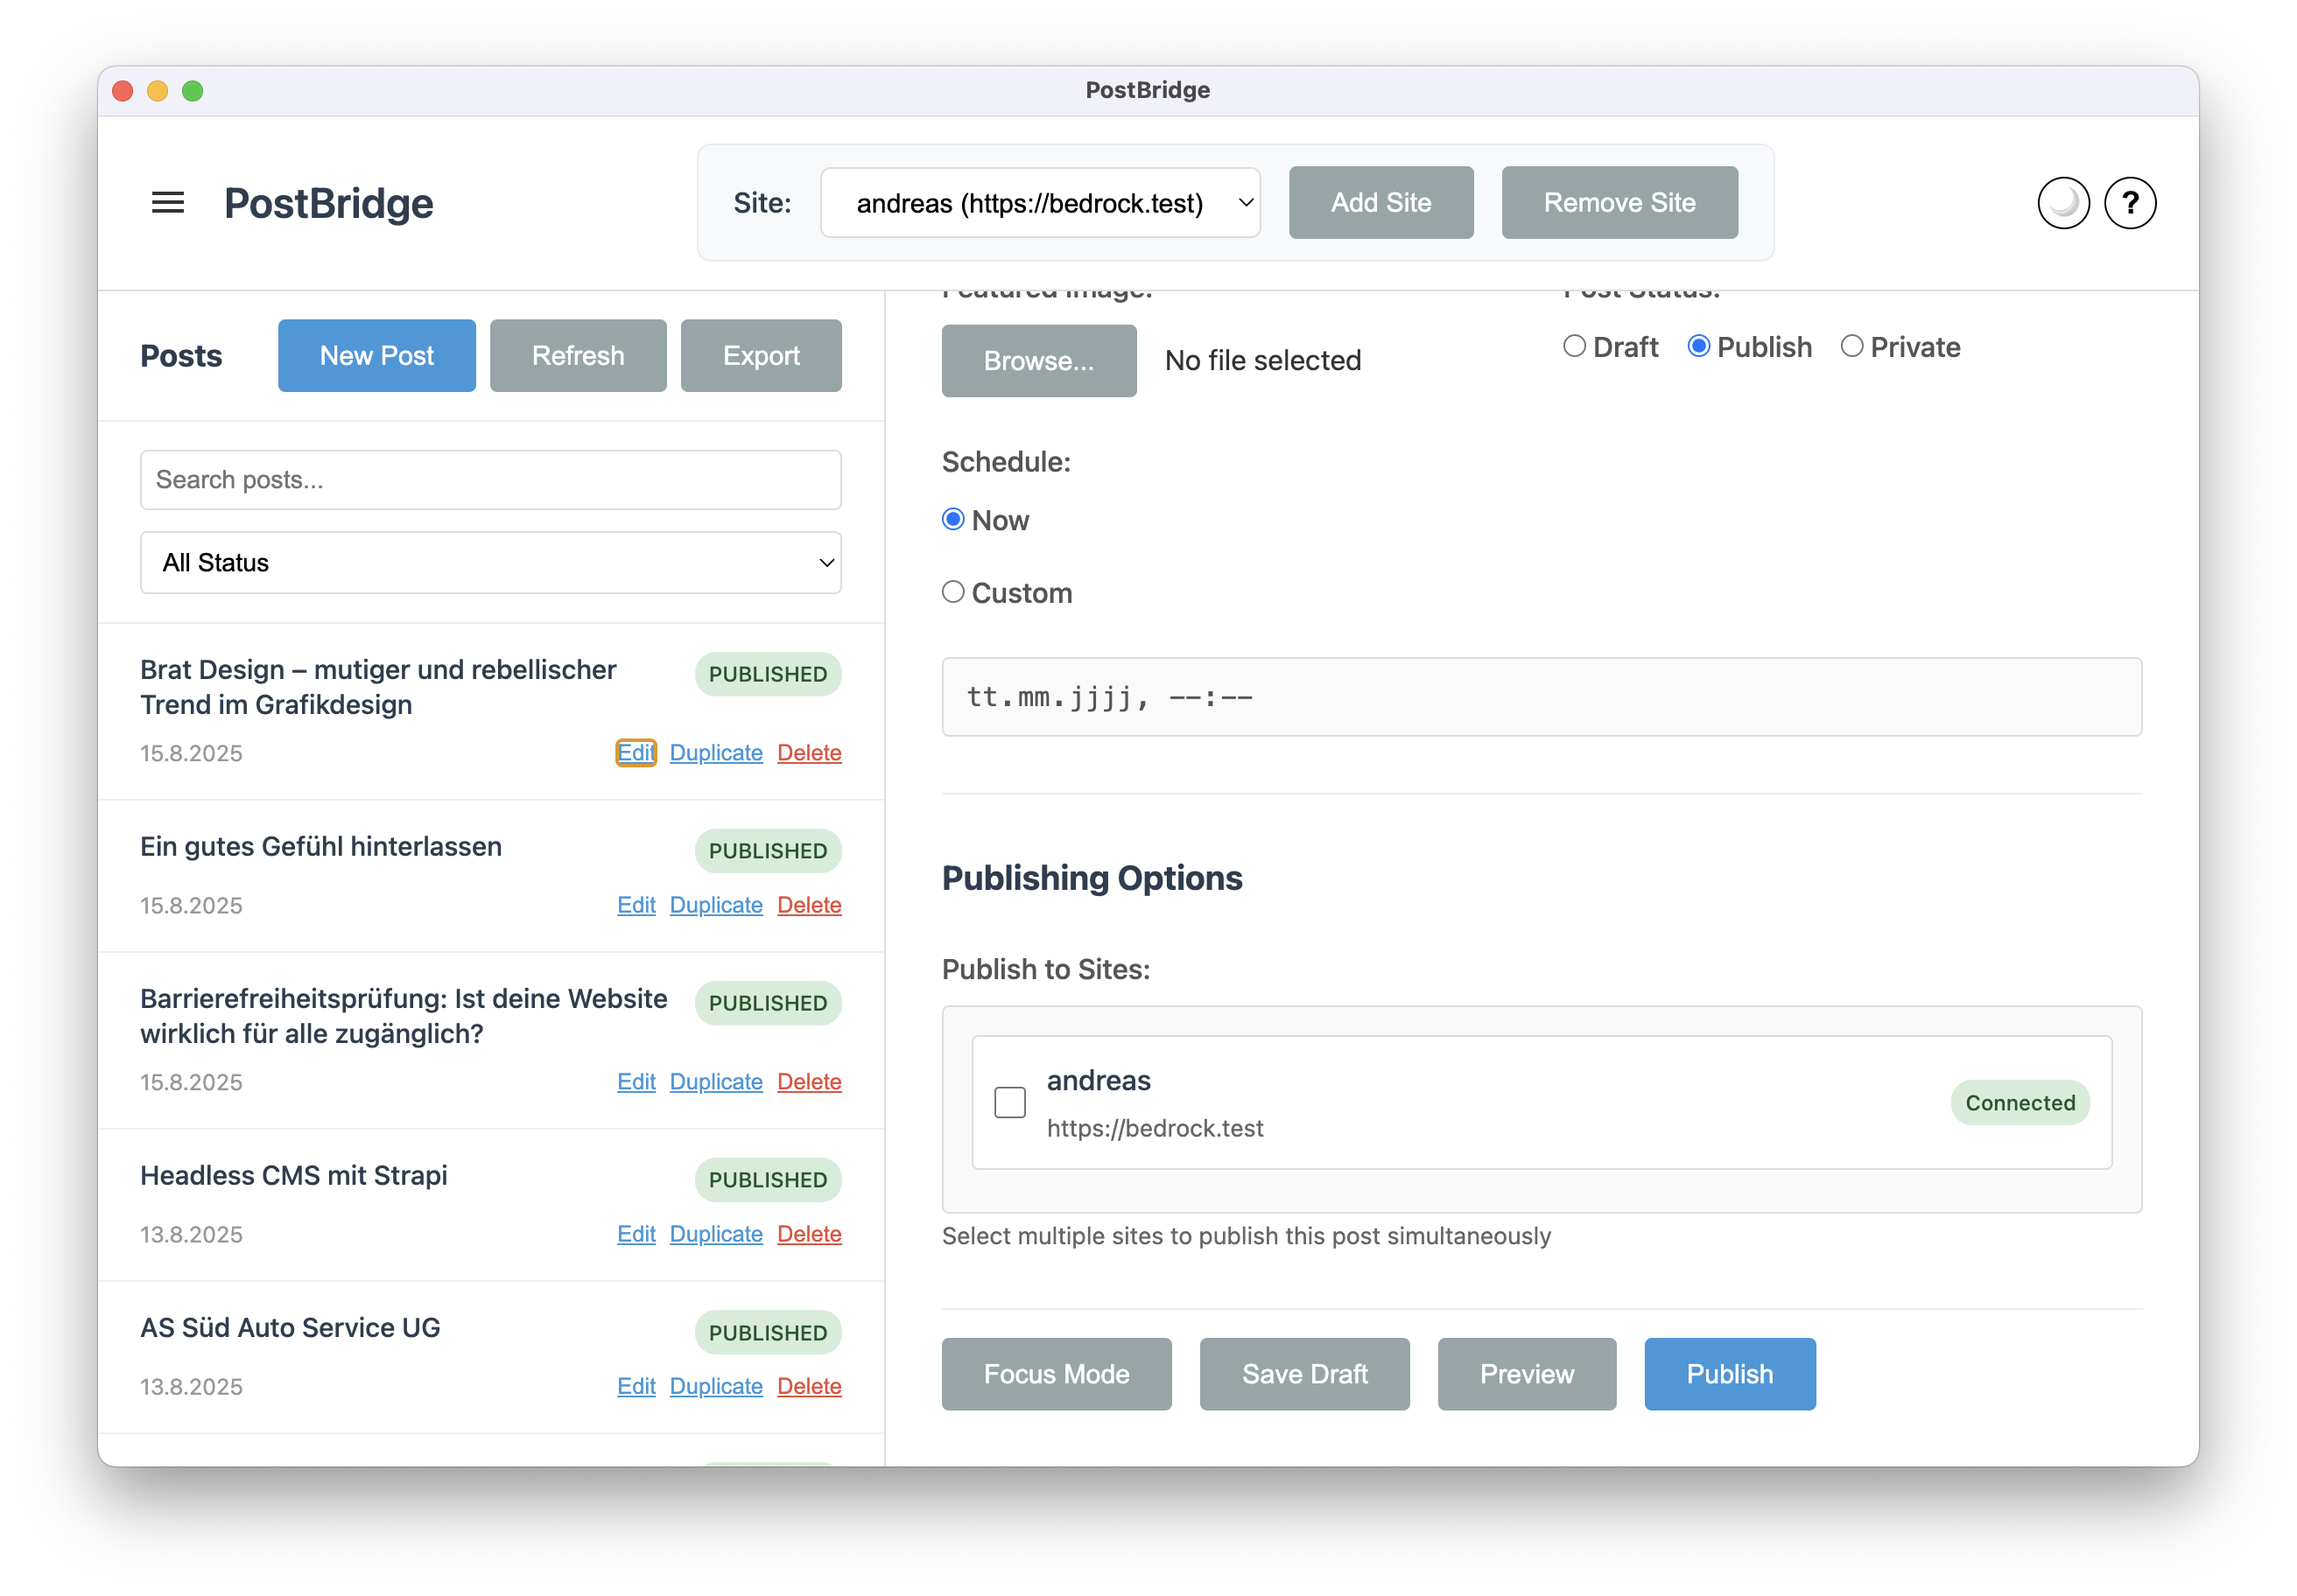Choose the Custom schedule option
Screen dimensions: 2297x1596
(953, 592)
